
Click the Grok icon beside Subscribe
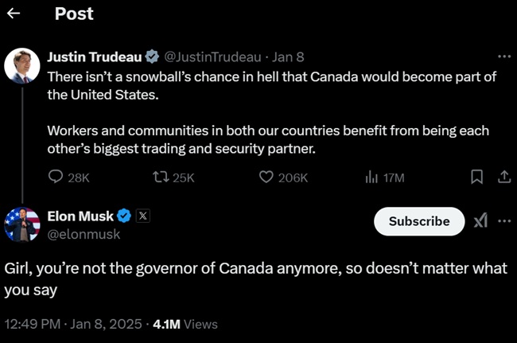(480, 221)
